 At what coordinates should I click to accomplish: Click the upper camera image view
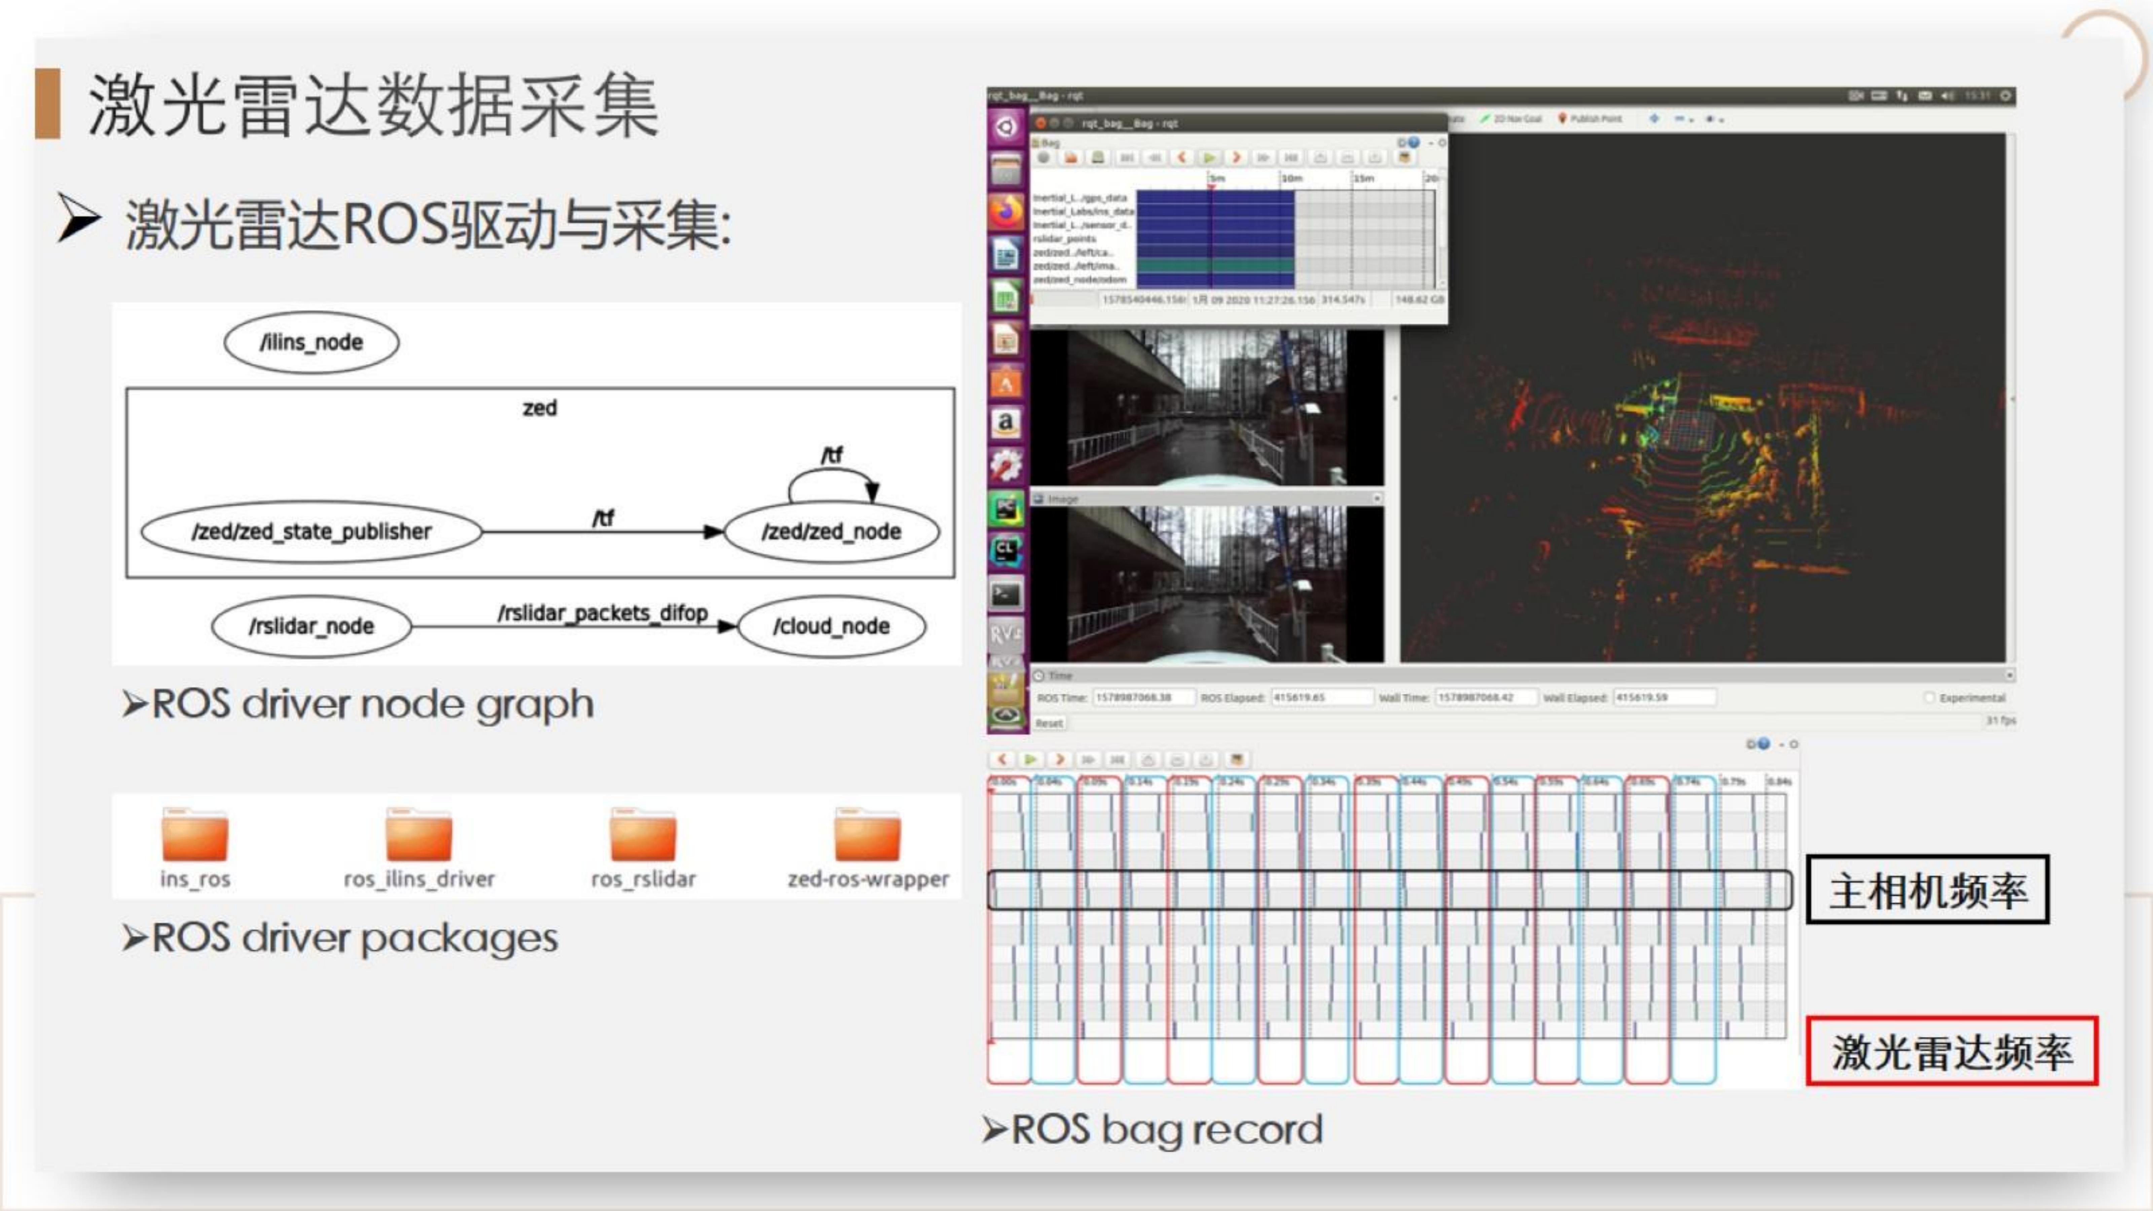1207,407
